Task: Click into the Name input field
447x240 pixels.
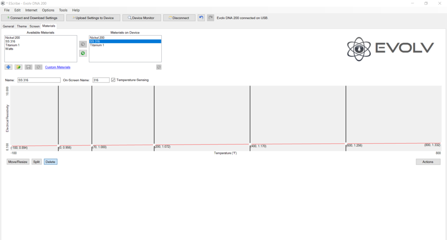Action: click(39, 80)
